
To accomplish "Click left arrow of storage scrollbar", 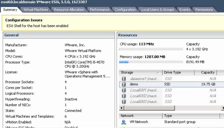I will click(x=121, y=108).
